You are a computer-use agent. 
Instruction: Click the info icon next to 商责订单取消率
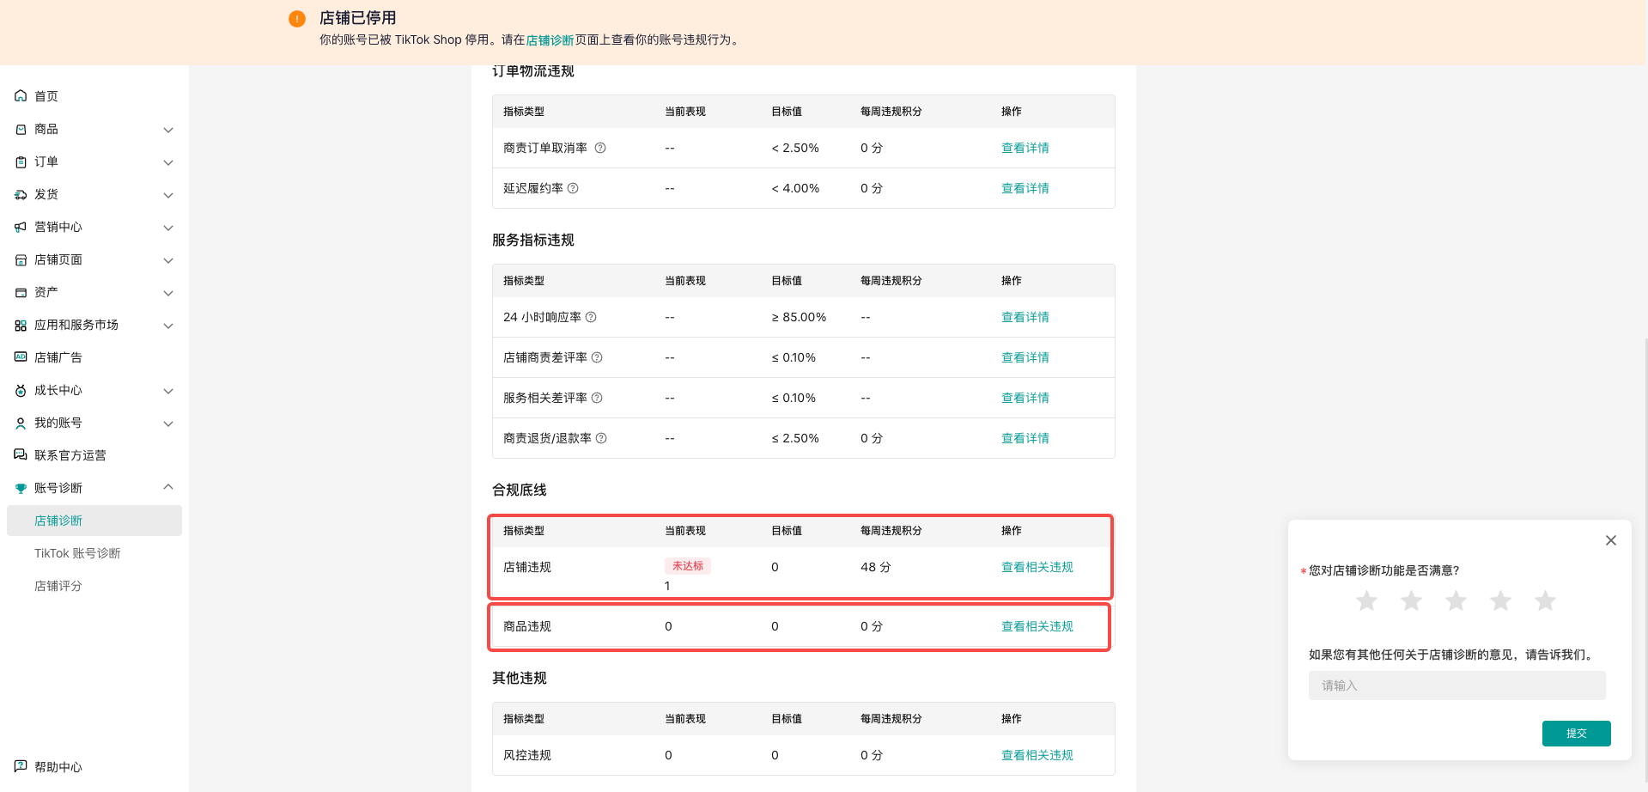pos(600,148)
